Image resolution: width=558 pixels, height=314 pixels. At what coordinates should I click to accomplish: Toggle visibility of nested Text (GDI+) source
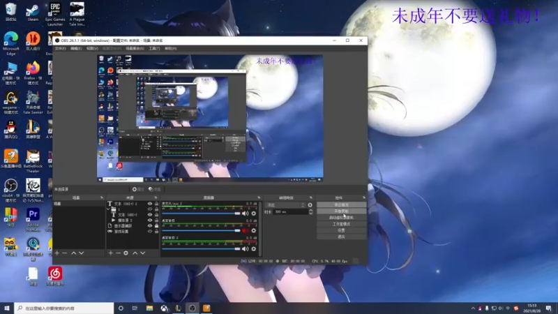150,215
